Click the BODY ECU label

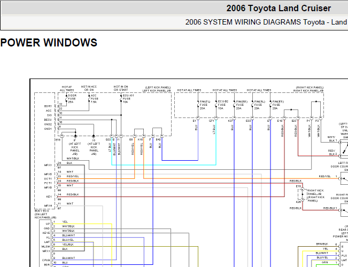click(42, 211)
